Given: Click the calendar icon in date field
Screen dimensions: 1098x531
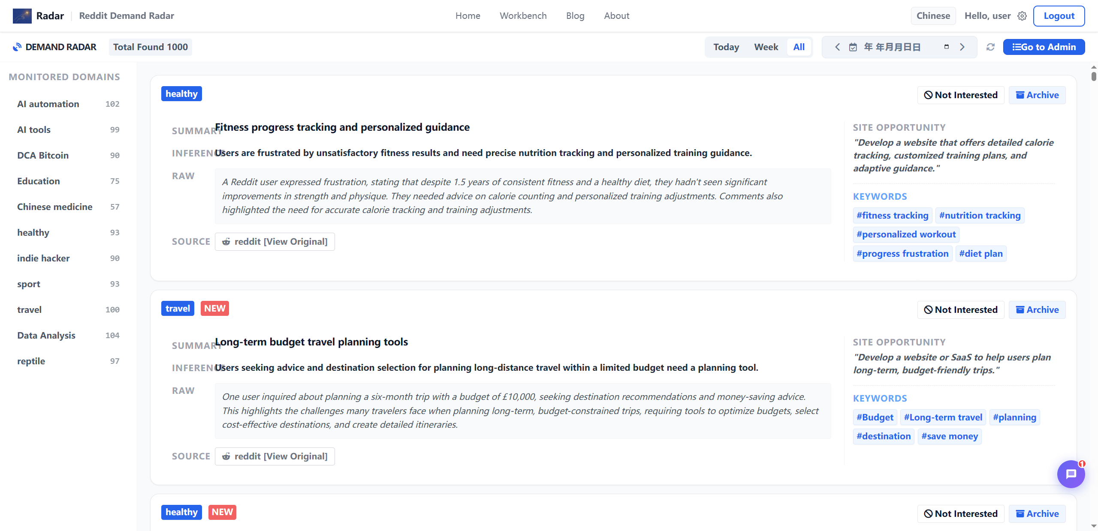Looking at the screenshot, I should point(853,47).
